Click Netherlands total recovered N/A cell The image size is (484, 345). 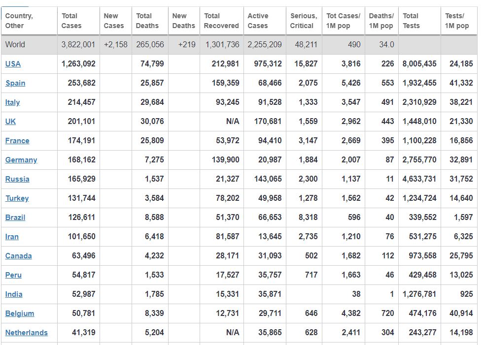tap(233, 333)
